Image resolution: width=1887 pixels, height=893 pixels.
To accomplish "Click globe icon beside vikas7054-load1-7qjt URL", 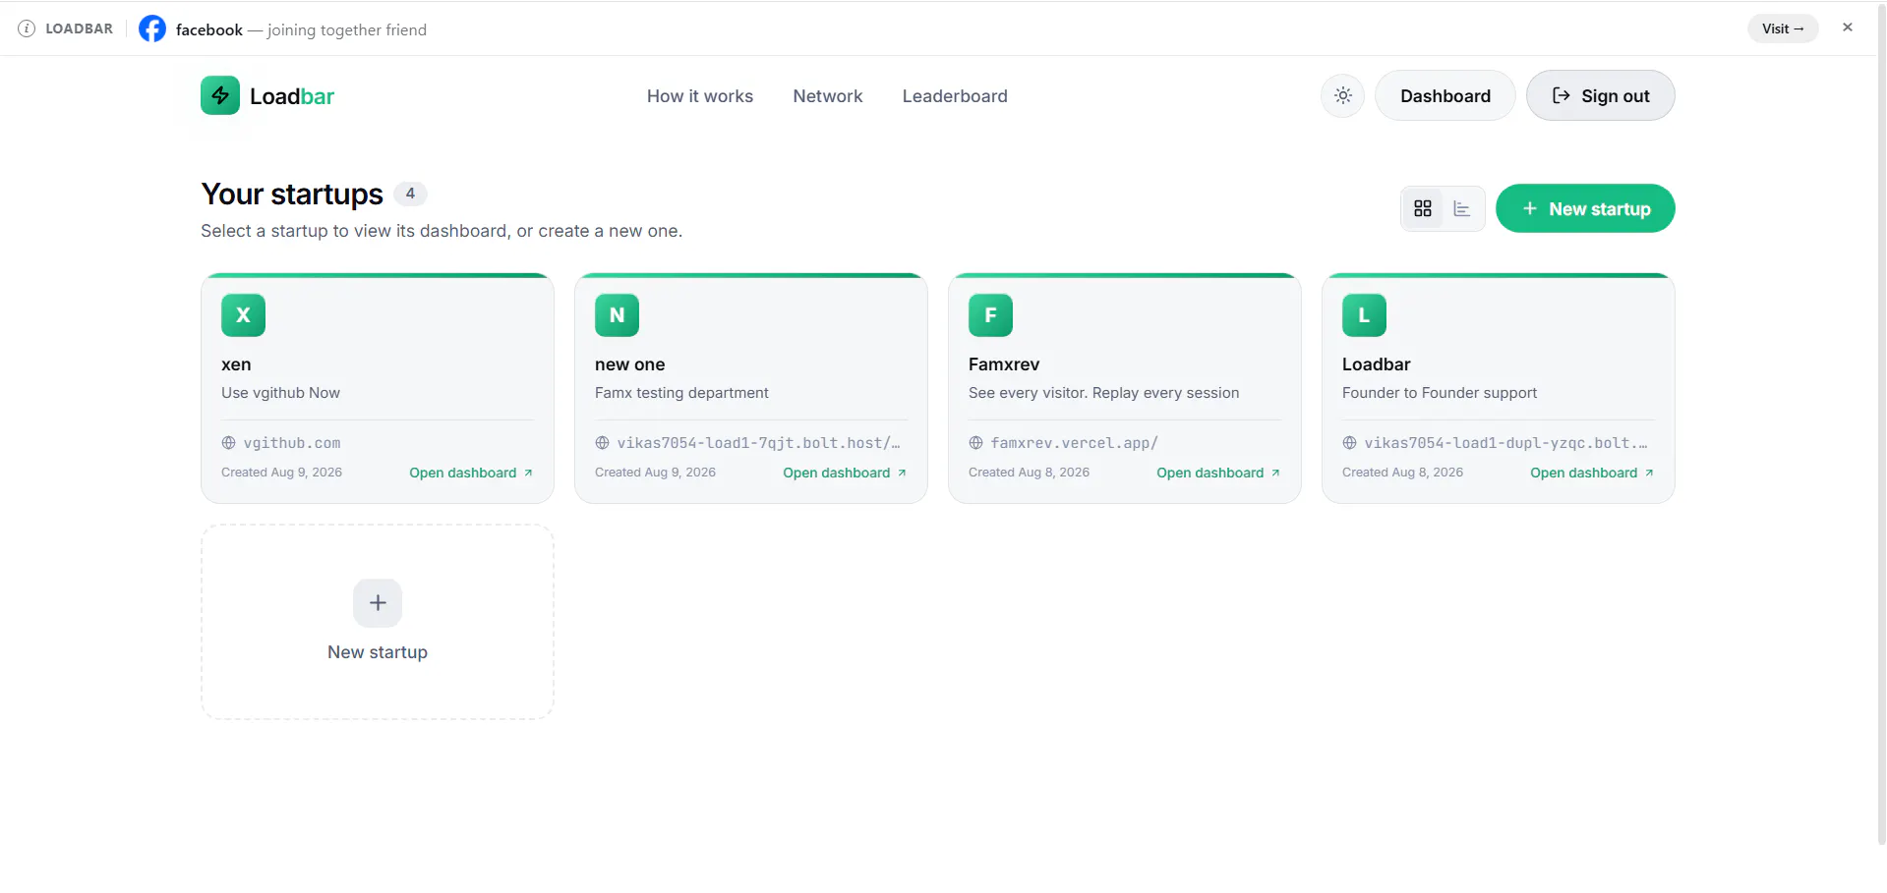I will click(602, 443).
